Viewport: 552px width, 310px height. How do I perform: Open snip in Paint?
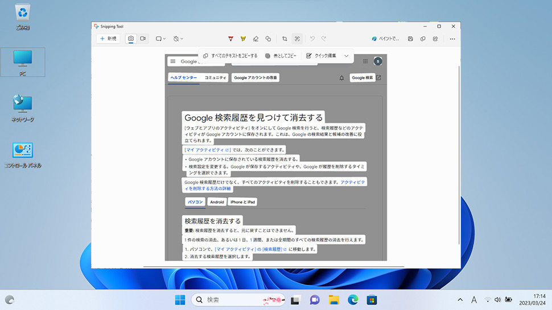coord(385,39)
